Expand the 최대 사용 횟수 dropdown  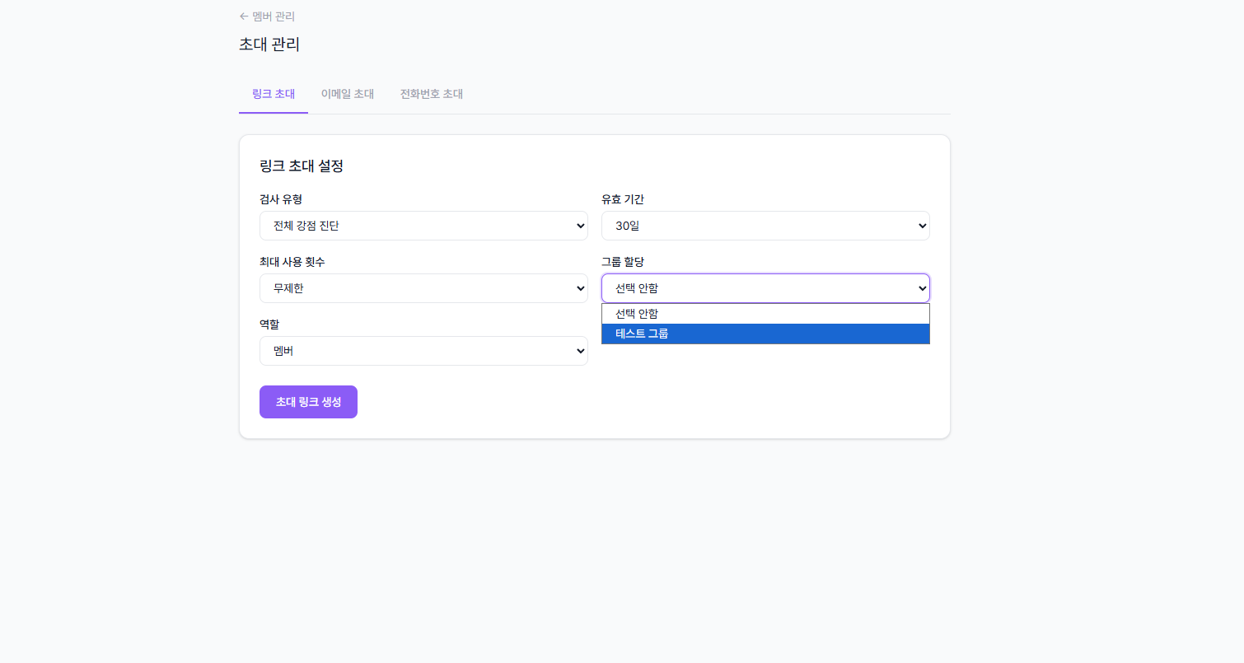(423, 288)
